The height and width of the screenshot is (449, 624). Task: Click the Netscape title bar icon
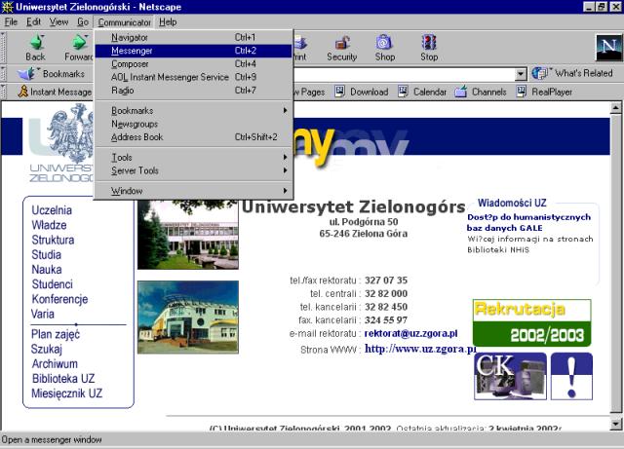point(7,7)
